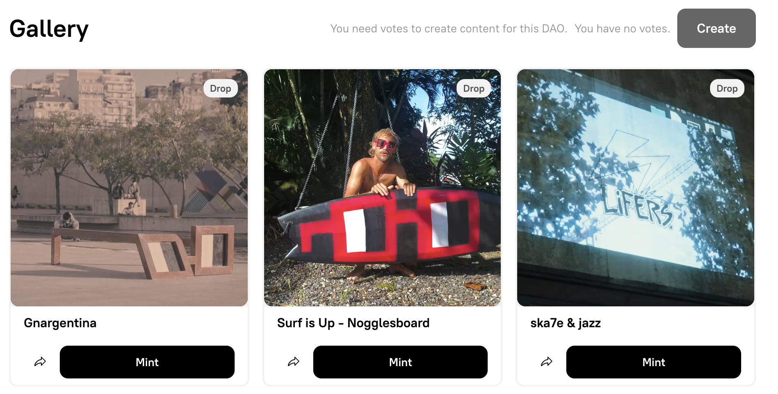Share the ska7e & jazz drop
Image resolution: width=778 pixels, height=394 pixels.
pyautogui.click(x=547, y=362)
